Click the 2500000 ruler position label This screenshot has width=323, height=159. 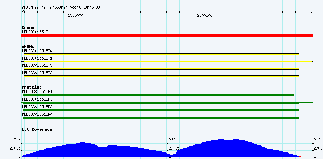(75, 16)
